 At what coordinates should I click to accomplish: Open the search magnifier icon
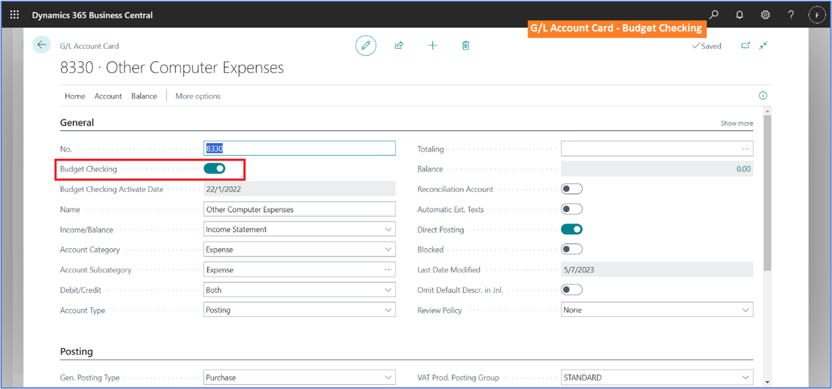713,14
